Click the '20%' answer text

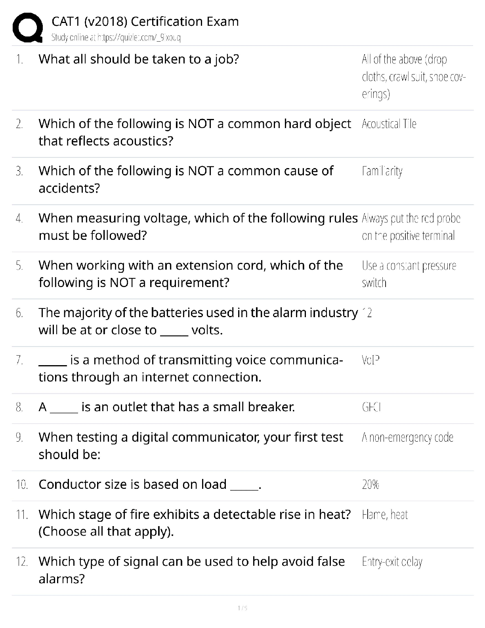click(370, 484)
